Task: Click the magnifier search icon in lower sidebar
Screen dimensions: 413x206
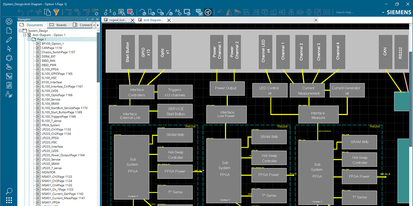Action: point(9,191)
